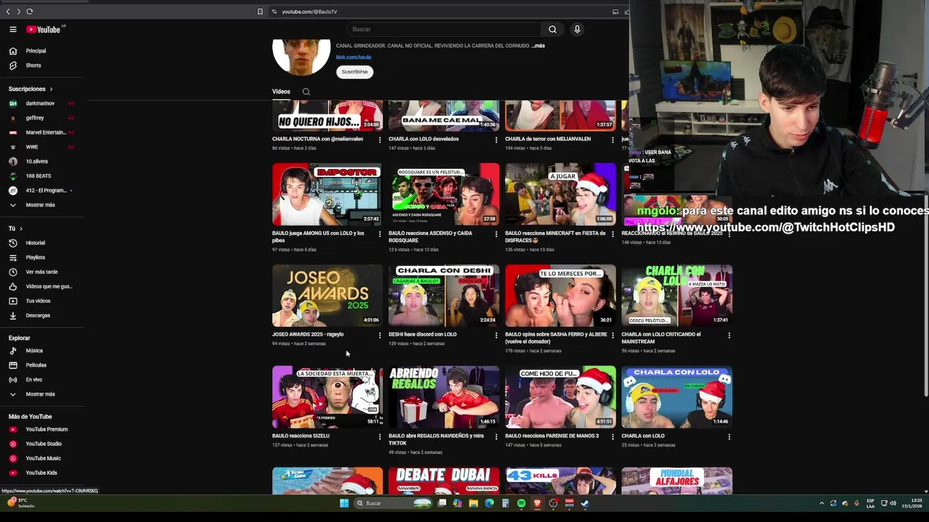Open geffrrey subscription channel
929x522 pixels.
click(x=41, y=118)
